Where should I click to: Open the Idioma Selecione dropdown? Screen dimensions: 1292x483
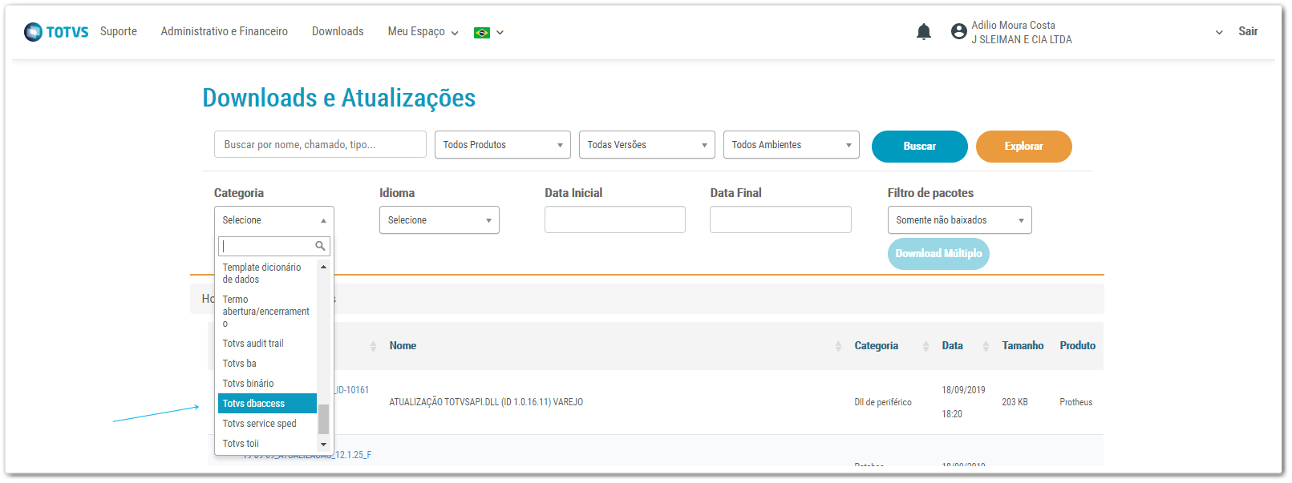click(439, 220)
